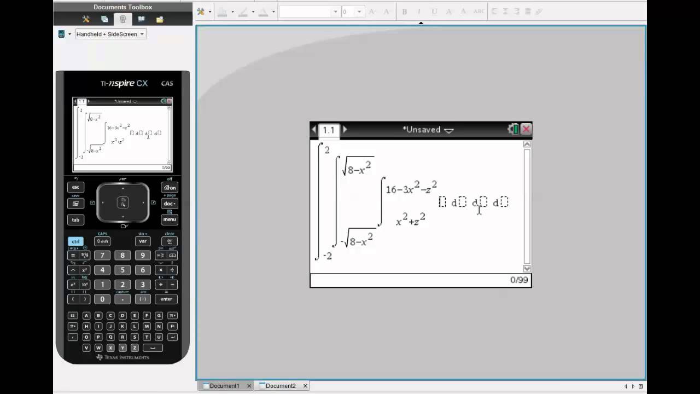The image size is (700, 394).
Task: Open the Page Sorter tab in Documents Toolbox
Action: coord(104,19)
